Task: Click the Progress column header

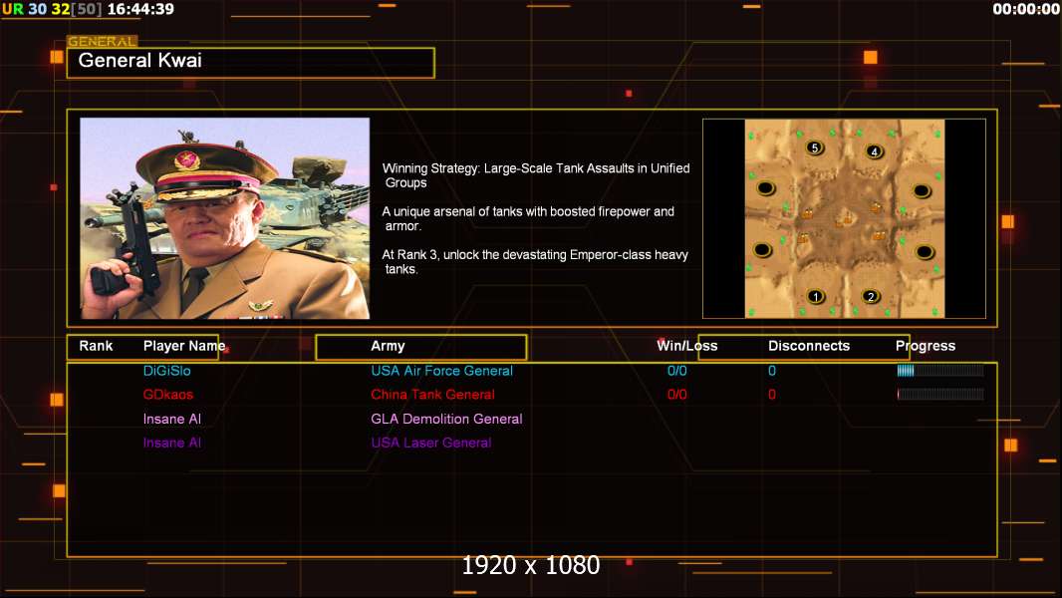Action: [926, 346]
